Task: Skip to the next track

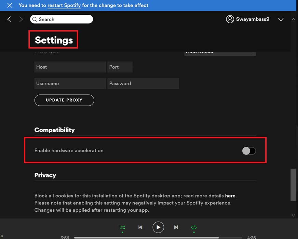Action: (176, 227)
